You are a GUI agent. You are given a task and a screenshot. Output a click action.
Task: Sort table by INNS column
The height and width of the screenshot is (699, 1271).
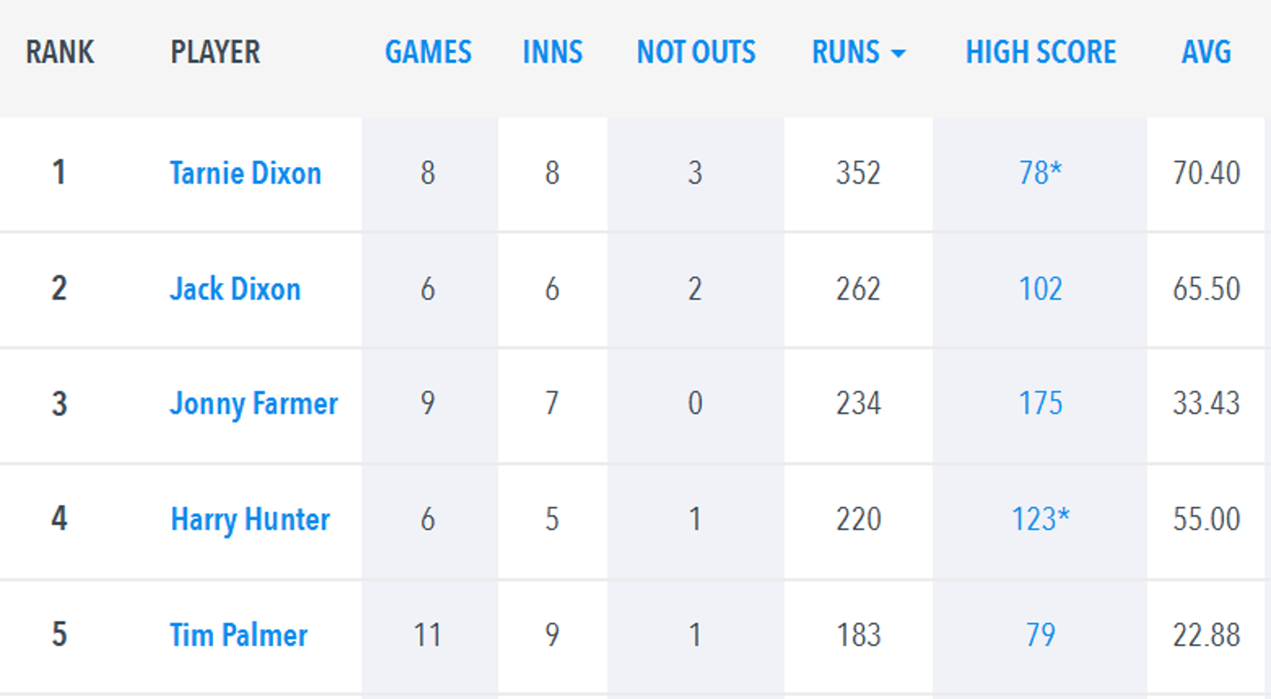click(552, 52)
